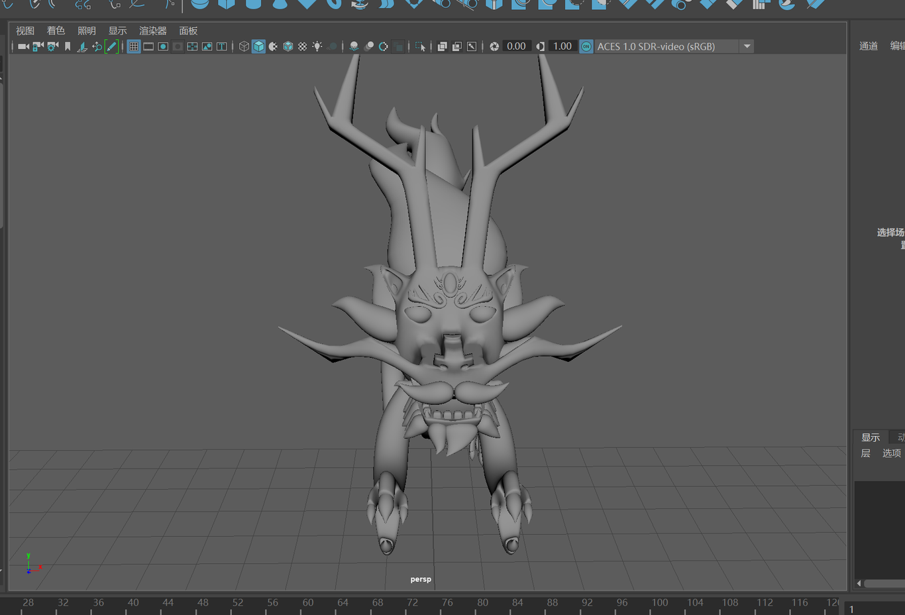The width and height of the screenshot is (905, 615).
Task: Click the Depth of Field icon
Action: [x=398, y=46]
